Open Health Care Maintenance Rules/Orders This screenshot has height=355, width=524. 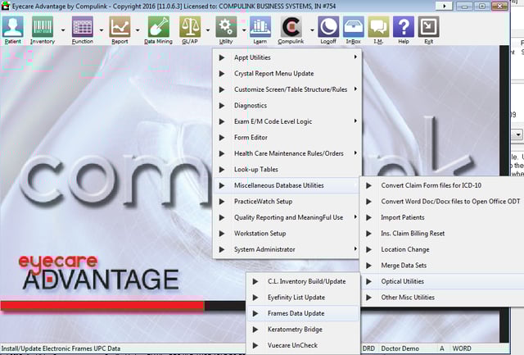click(x=287, y=153)
